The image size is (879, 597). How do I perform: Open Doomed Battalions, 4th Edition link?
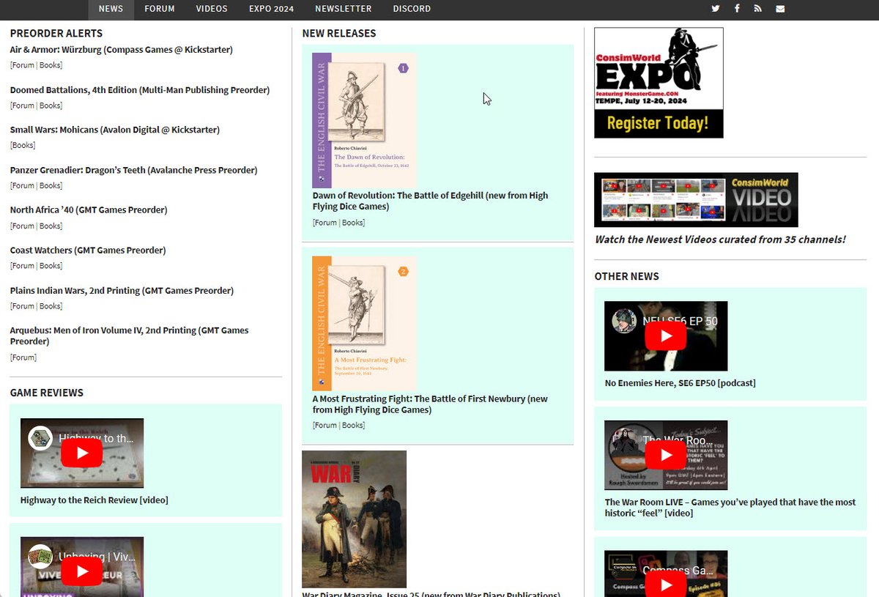pyautogui.click(x=140, y=90)
